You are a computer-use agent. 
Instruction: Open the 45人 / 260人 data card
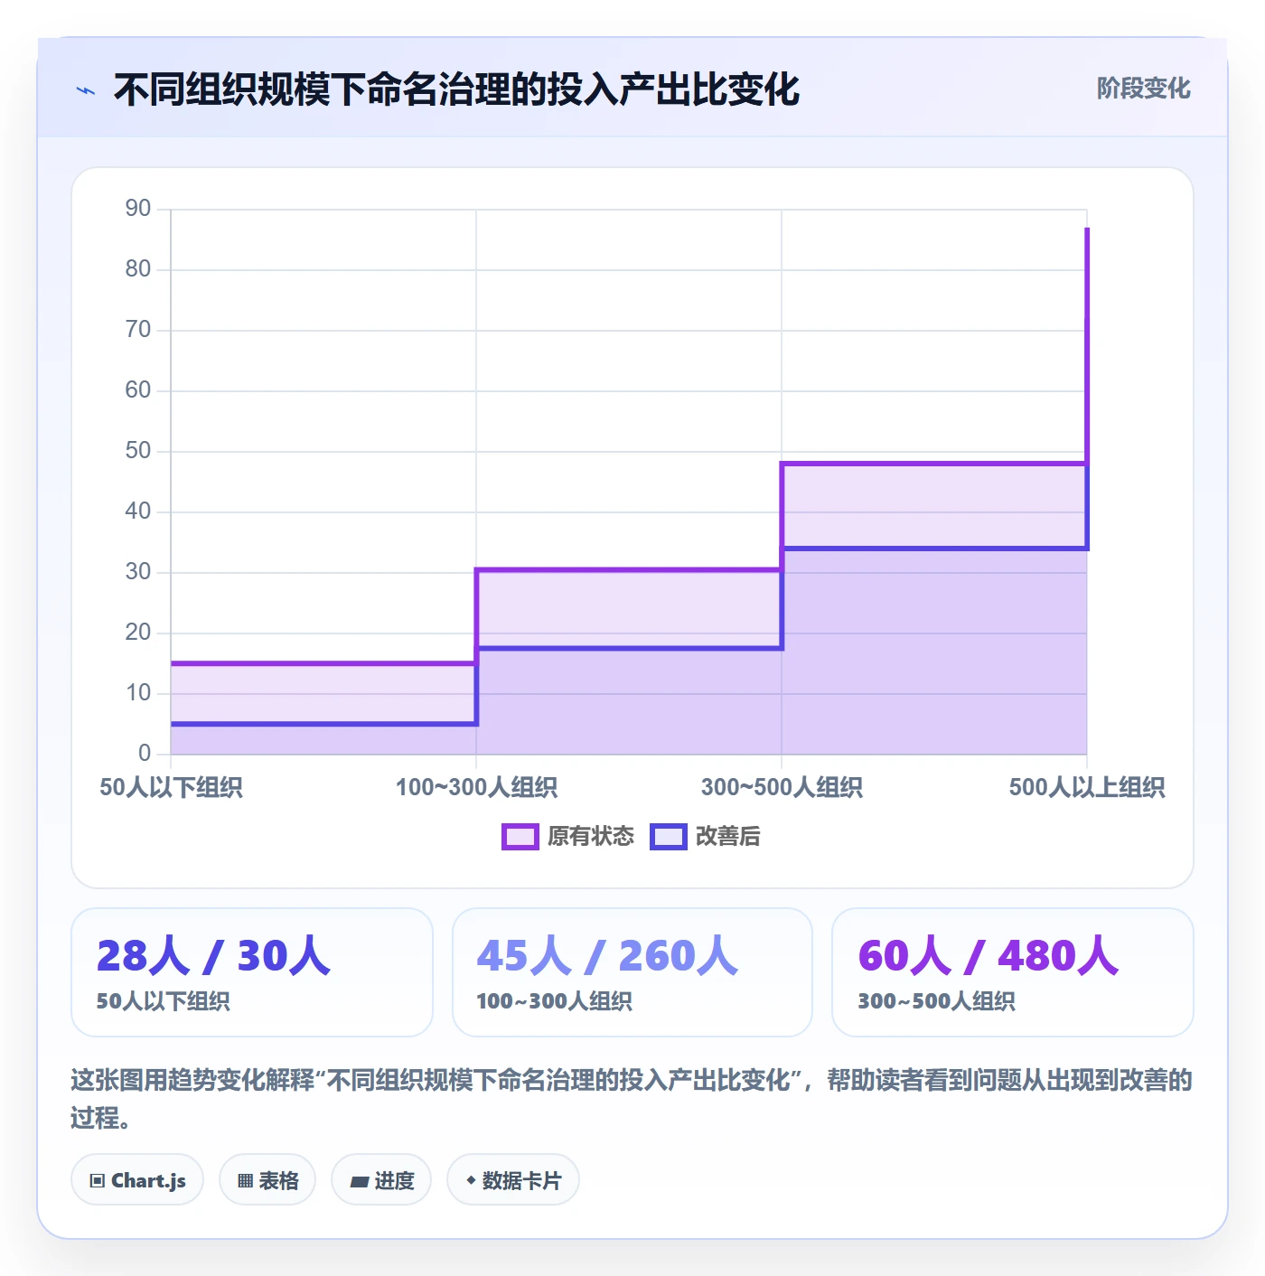[632, 972]
